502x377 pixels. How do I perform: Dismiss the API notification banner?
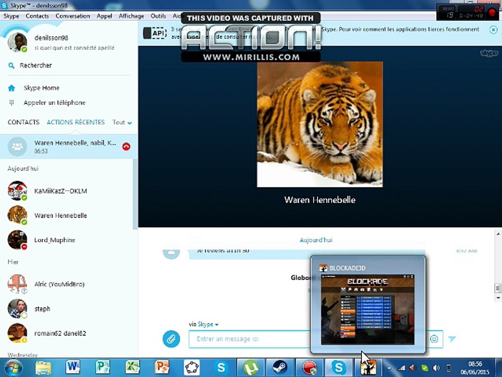tap(493, 30)
